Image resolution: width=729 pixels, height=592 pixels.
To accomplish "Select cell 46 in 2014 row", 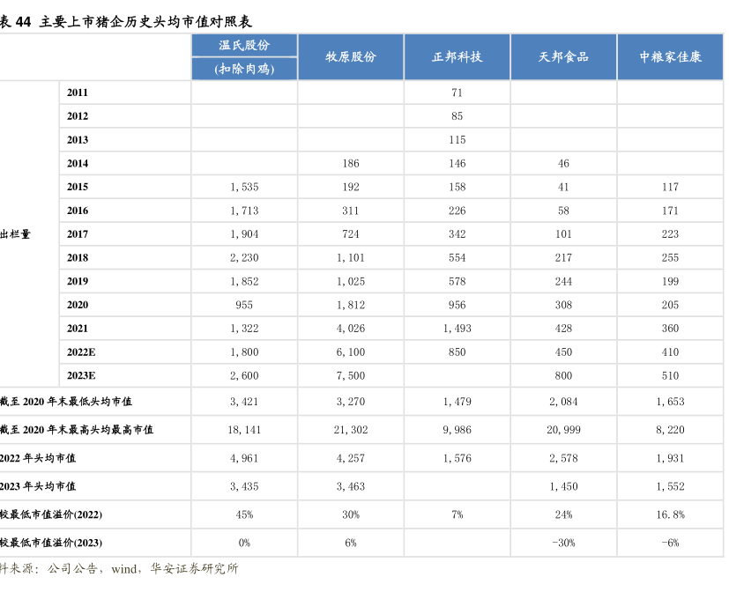I will pyautogui.click(x=563, y=164).
